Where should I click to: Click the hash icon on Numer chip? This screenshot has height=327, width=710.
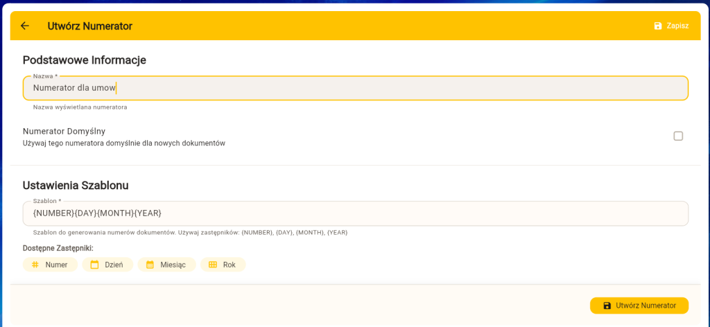click(35, 265)
